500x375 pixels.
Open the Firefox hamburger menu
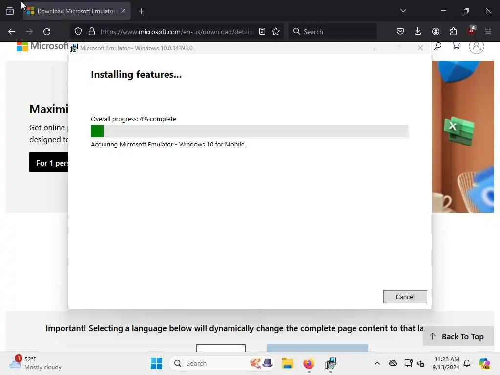coord(488,31)
